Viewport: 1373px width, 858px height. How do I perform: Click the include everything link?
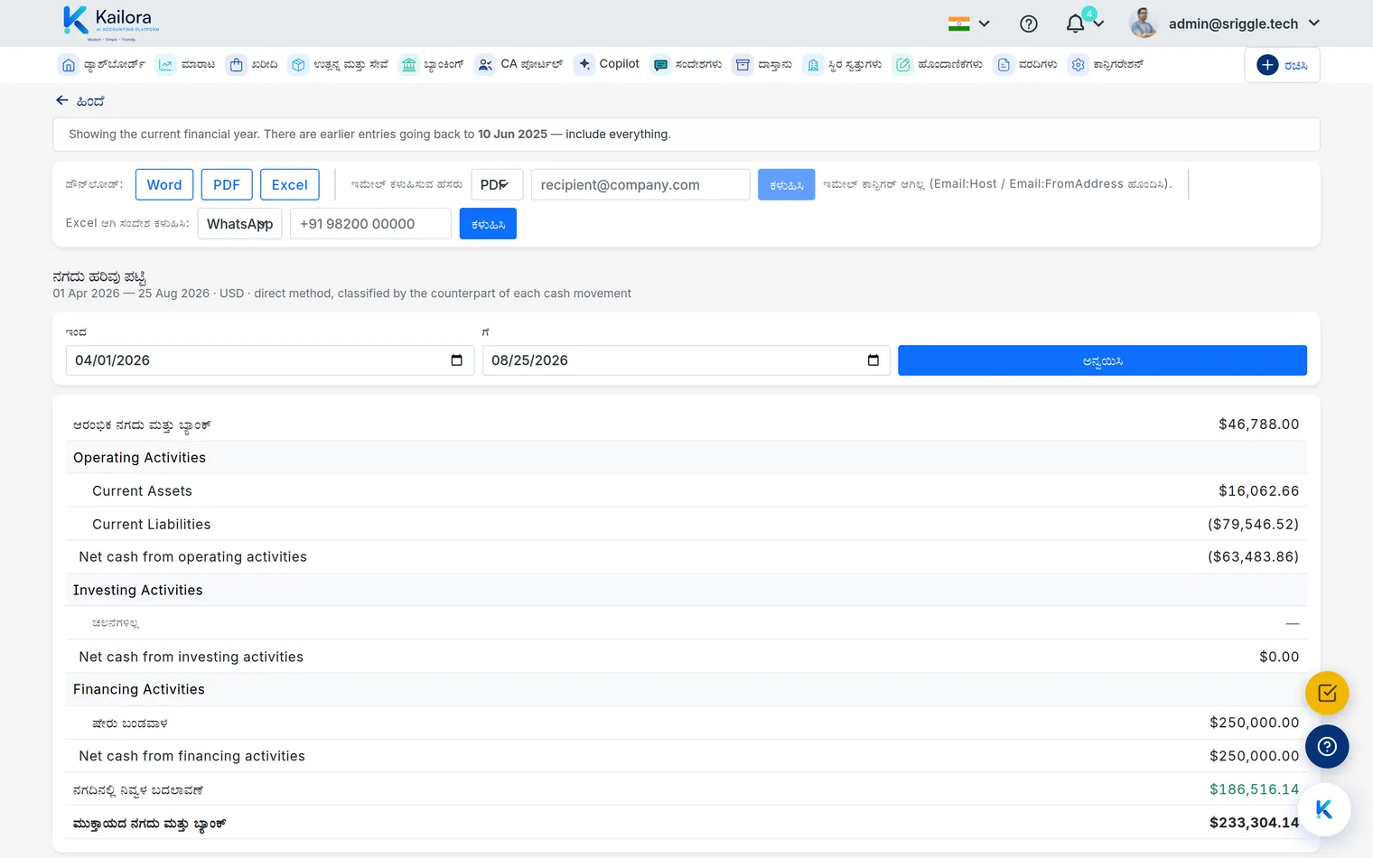(618, 134)
